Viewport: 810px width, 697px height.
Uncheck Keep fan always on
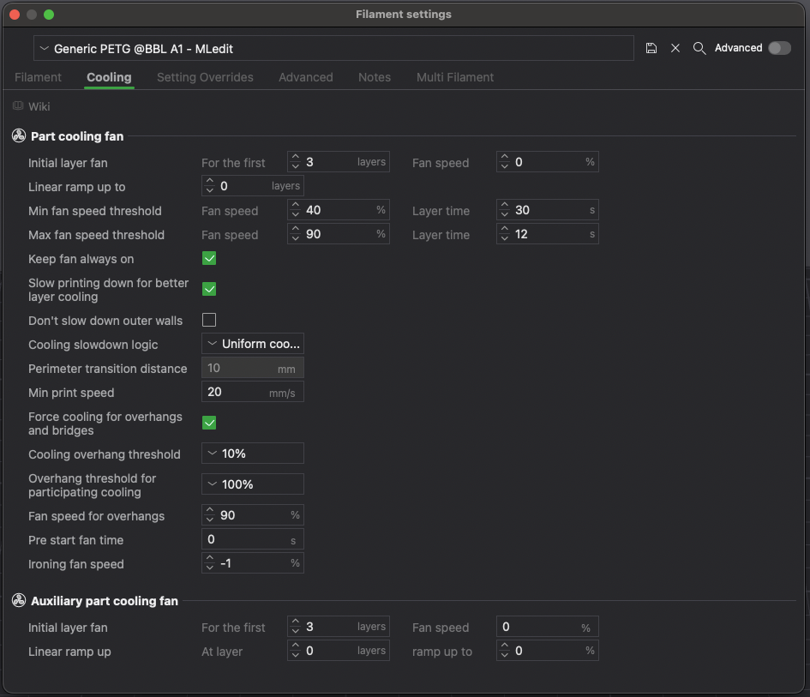point(209,258)
